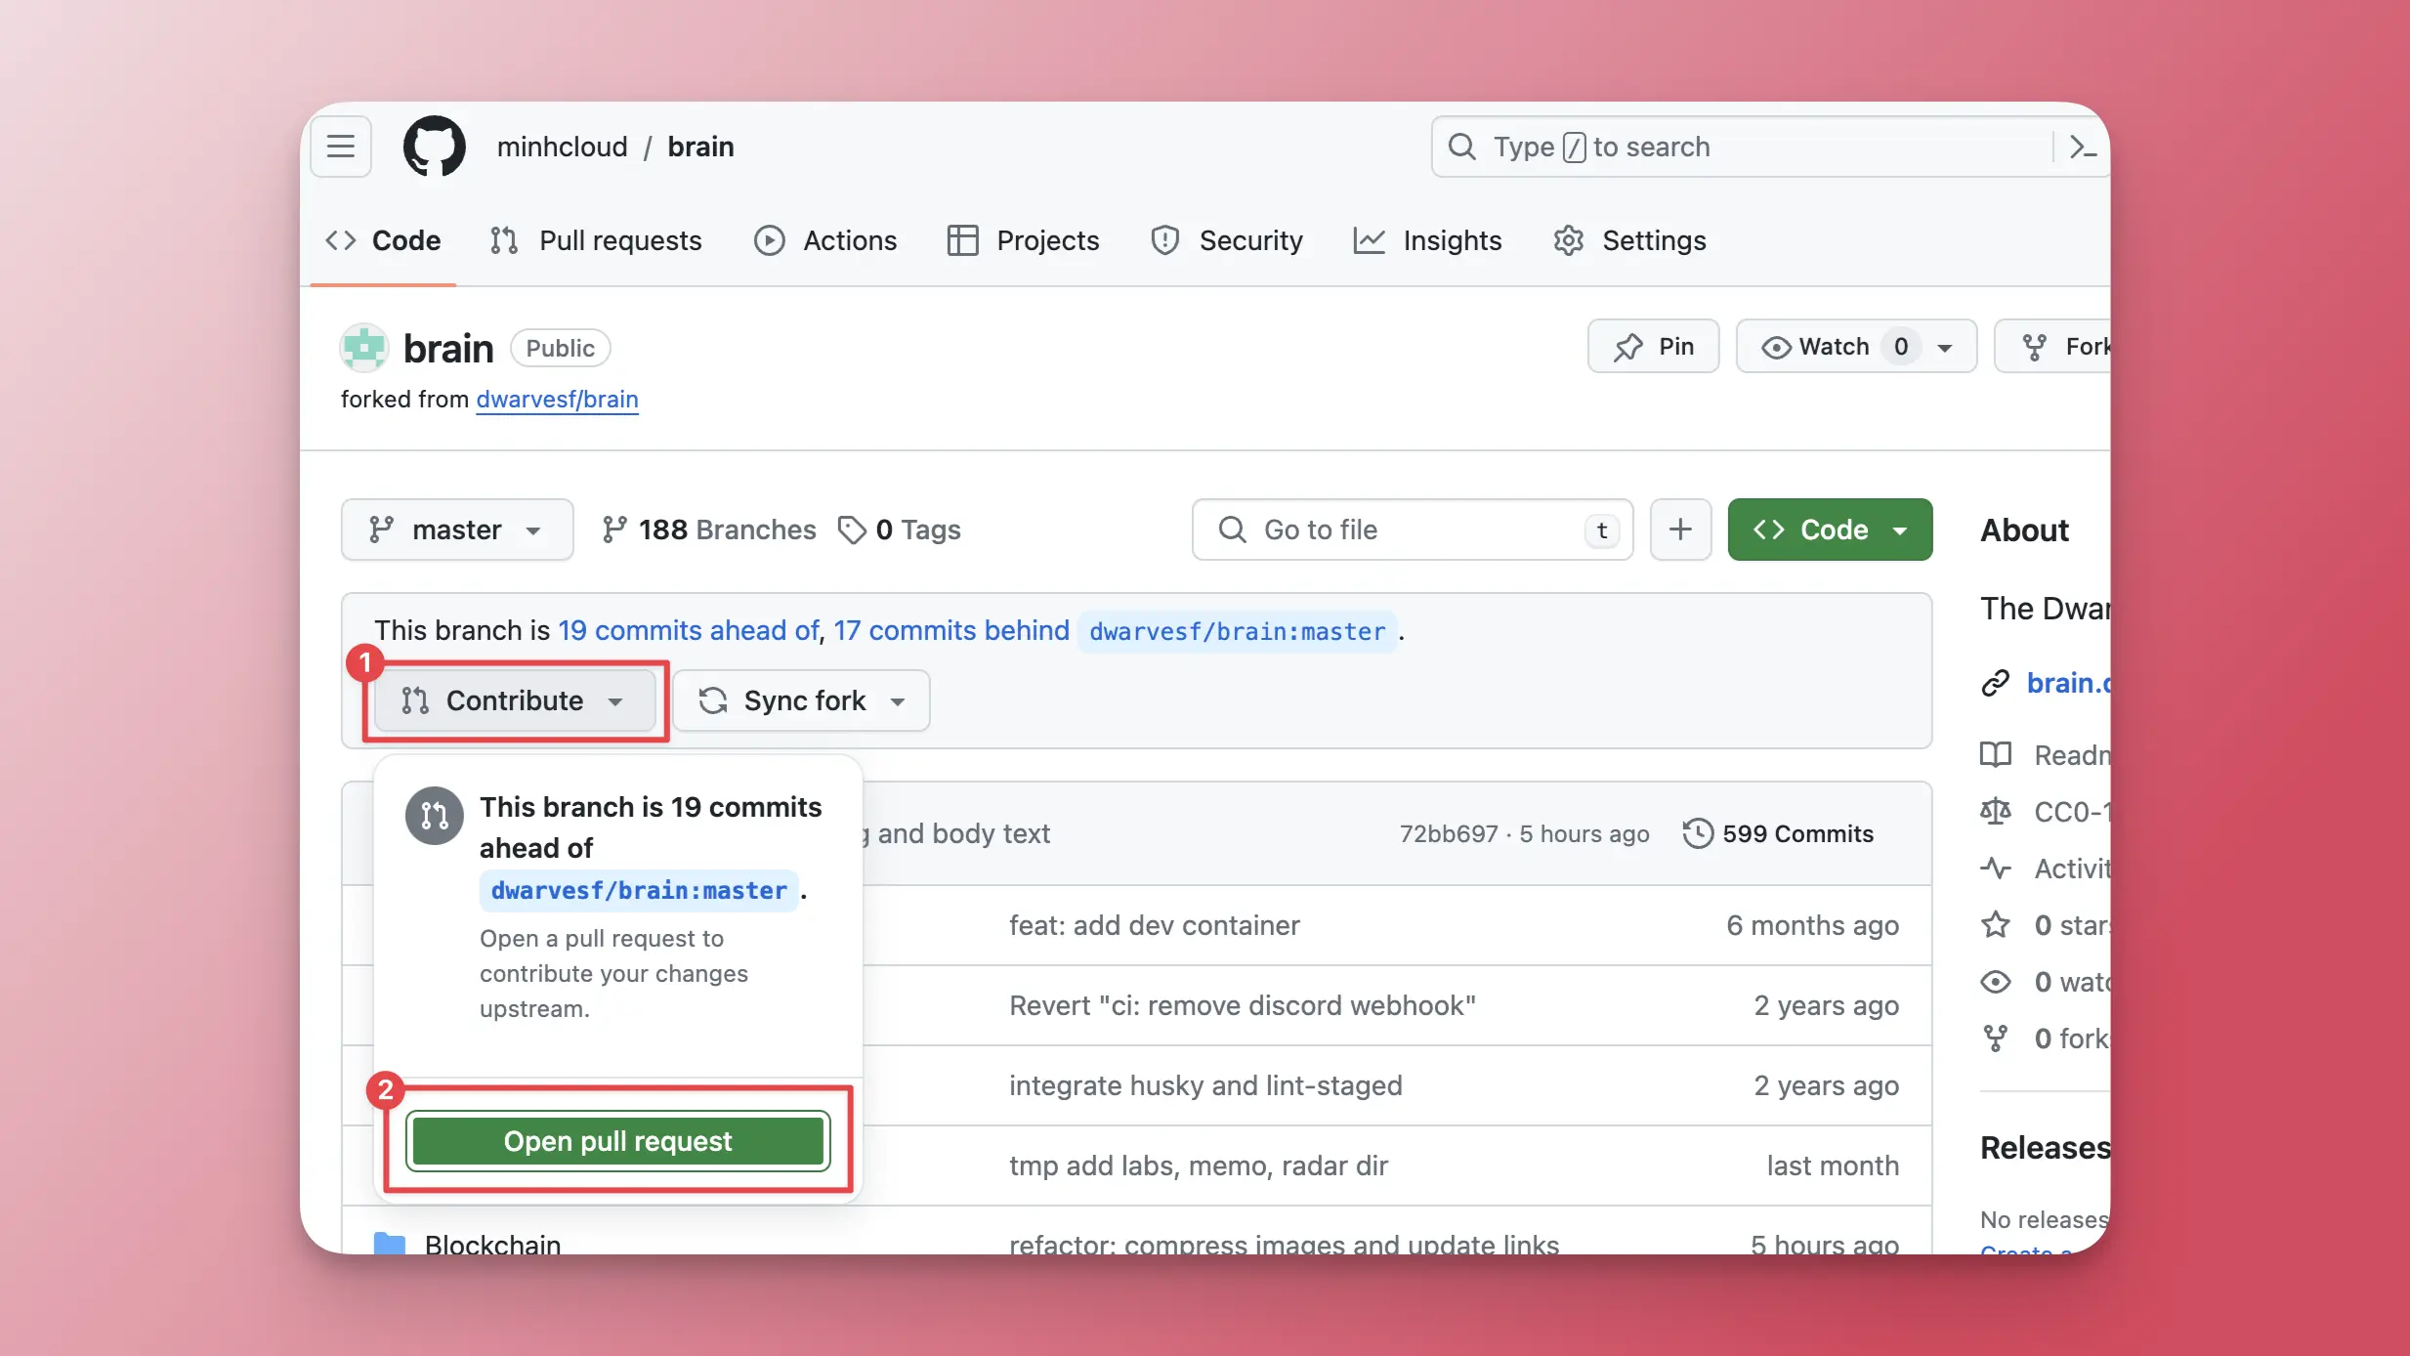2410x1356 pixels.
Task: Switch to the Code tab
Action: pyautogui.click(x=383, y=240)
